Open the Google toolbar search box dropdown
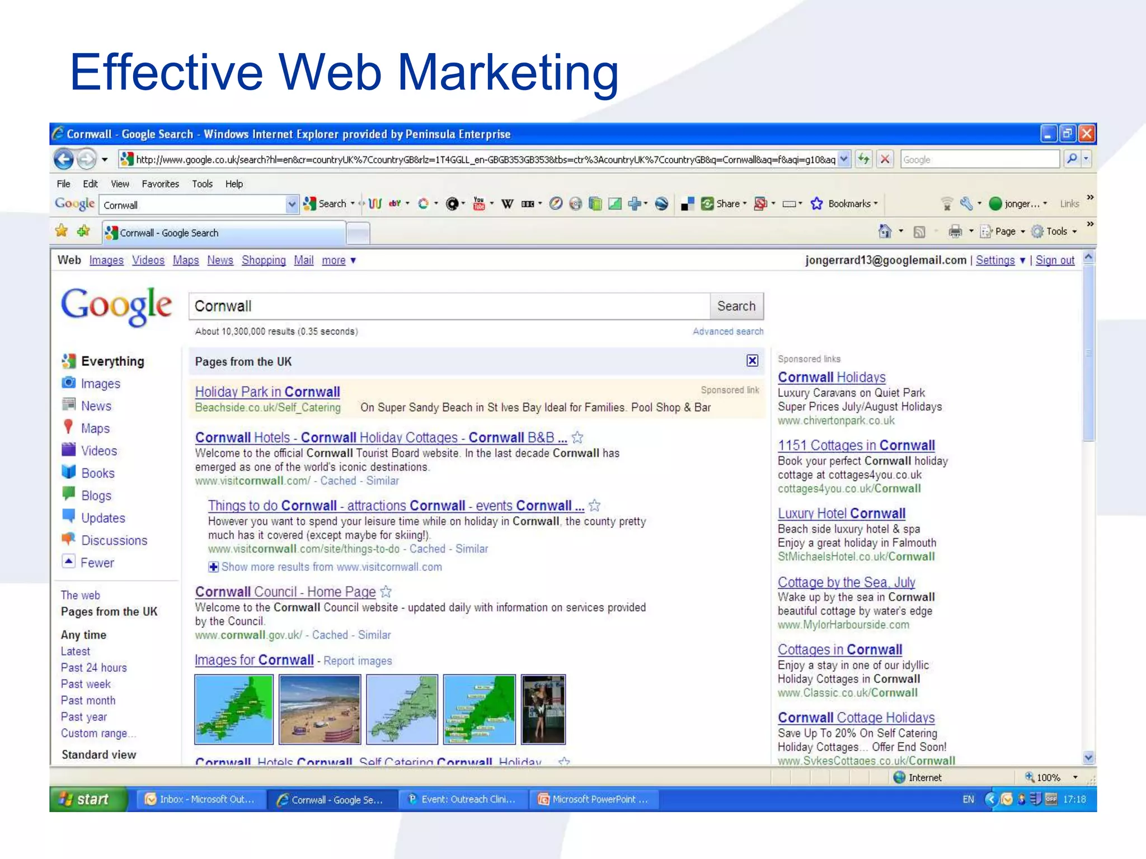 pyautogui.click(x=291, y=205)
